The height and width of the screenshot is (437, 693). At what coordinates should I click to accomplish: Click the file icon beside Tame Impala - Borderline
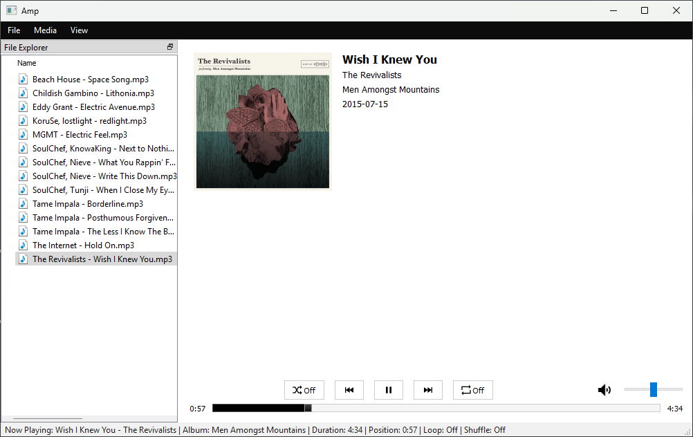[24, 204]
